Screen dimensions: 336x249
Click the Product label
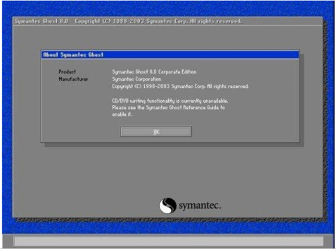tap(67, 72)
